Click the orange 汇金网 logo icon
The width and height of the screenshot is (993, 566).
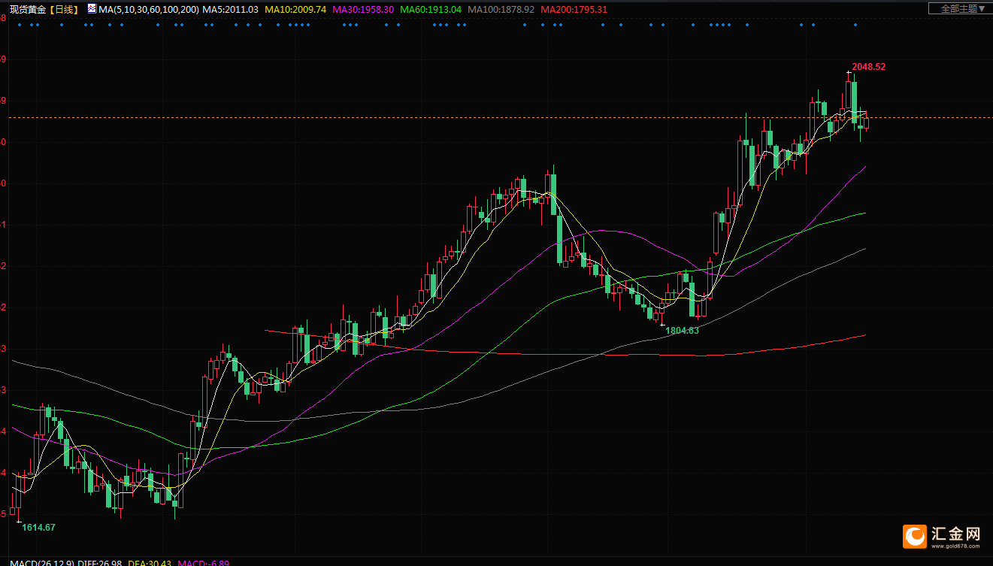pyautogui.click(x=916, y=536)
